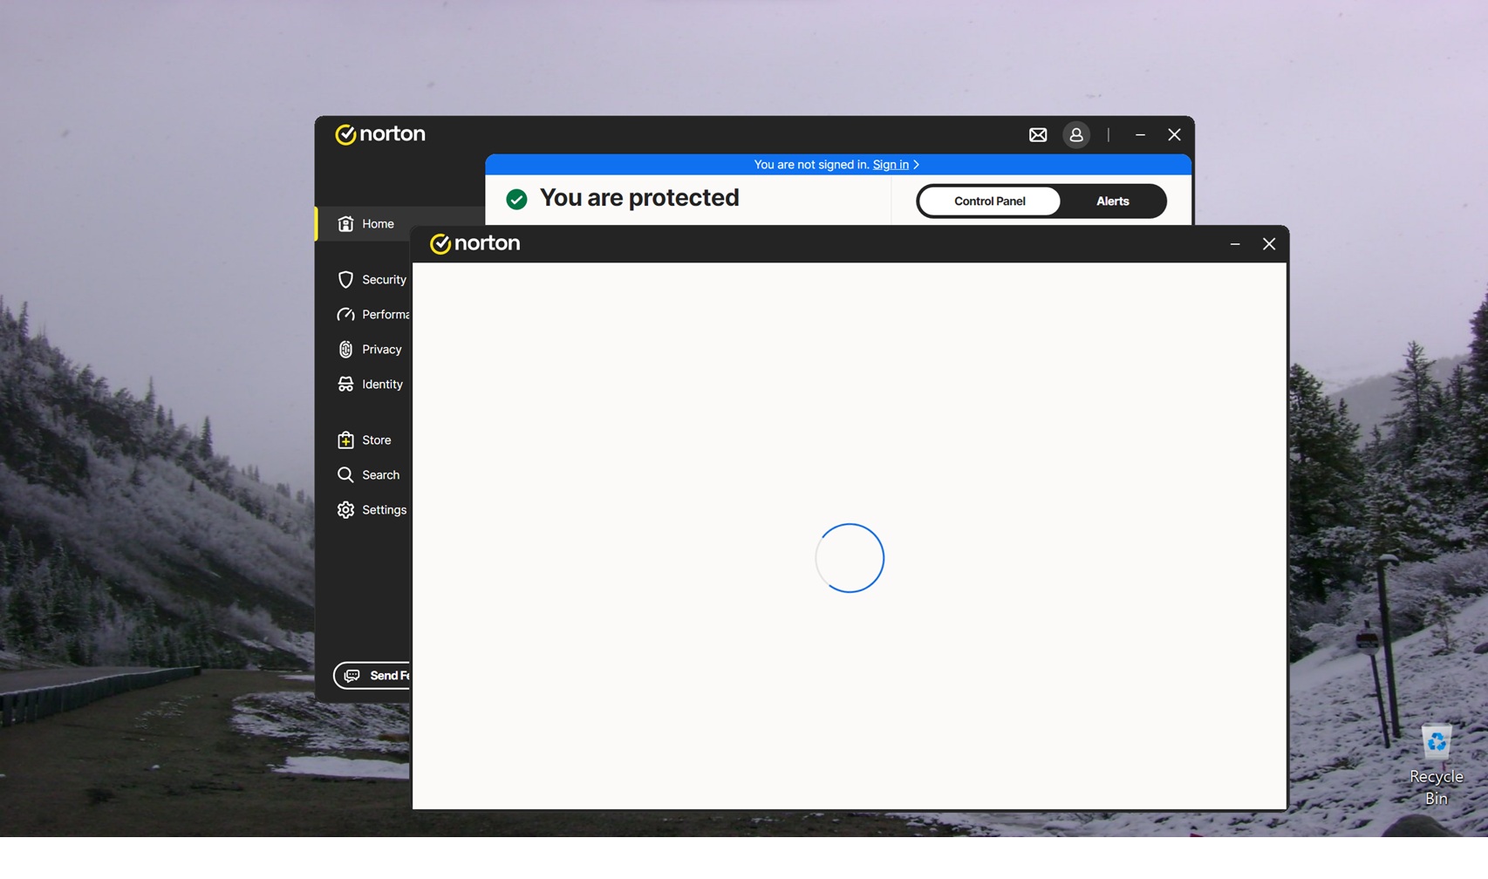The image size is (1488, 879).
Task: Click the account profile icon
Action: click(x=1075, y=135)
